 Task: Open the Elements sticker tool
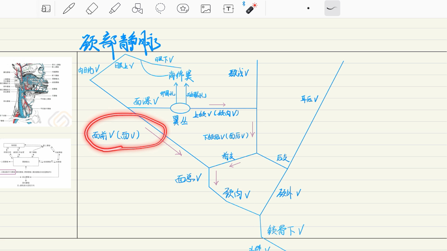(183, 9)
